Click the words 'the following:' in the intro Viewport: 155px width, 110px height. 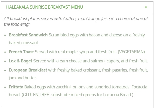coord(17,24)
